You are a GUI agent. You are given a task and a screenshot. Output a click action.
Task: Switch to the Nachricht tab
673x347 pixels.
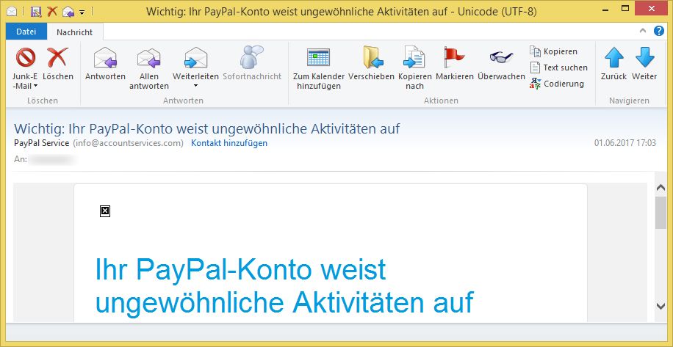pyautogui.click(x=75, y=32)
